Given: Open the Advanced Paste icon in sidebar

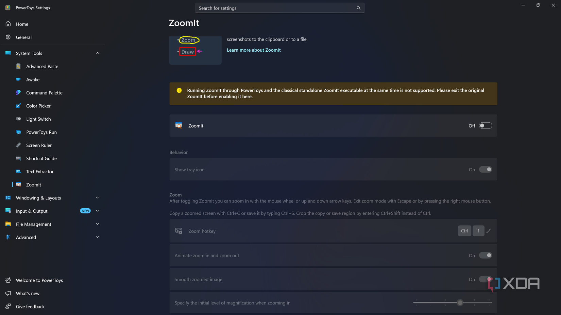Looking at the screenshot, I should click(18, 66).
